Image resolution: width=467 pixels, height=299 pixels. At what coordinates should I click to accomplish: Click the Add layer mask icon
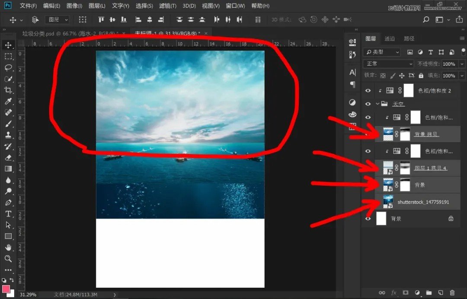405,293
